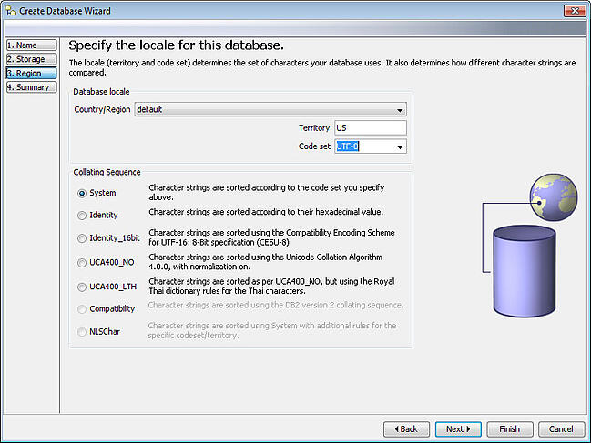Choose the UCA400_LTH radio option
Viewport: 591px width, 443px height.
pyautogui.click(x=82, y=287)
